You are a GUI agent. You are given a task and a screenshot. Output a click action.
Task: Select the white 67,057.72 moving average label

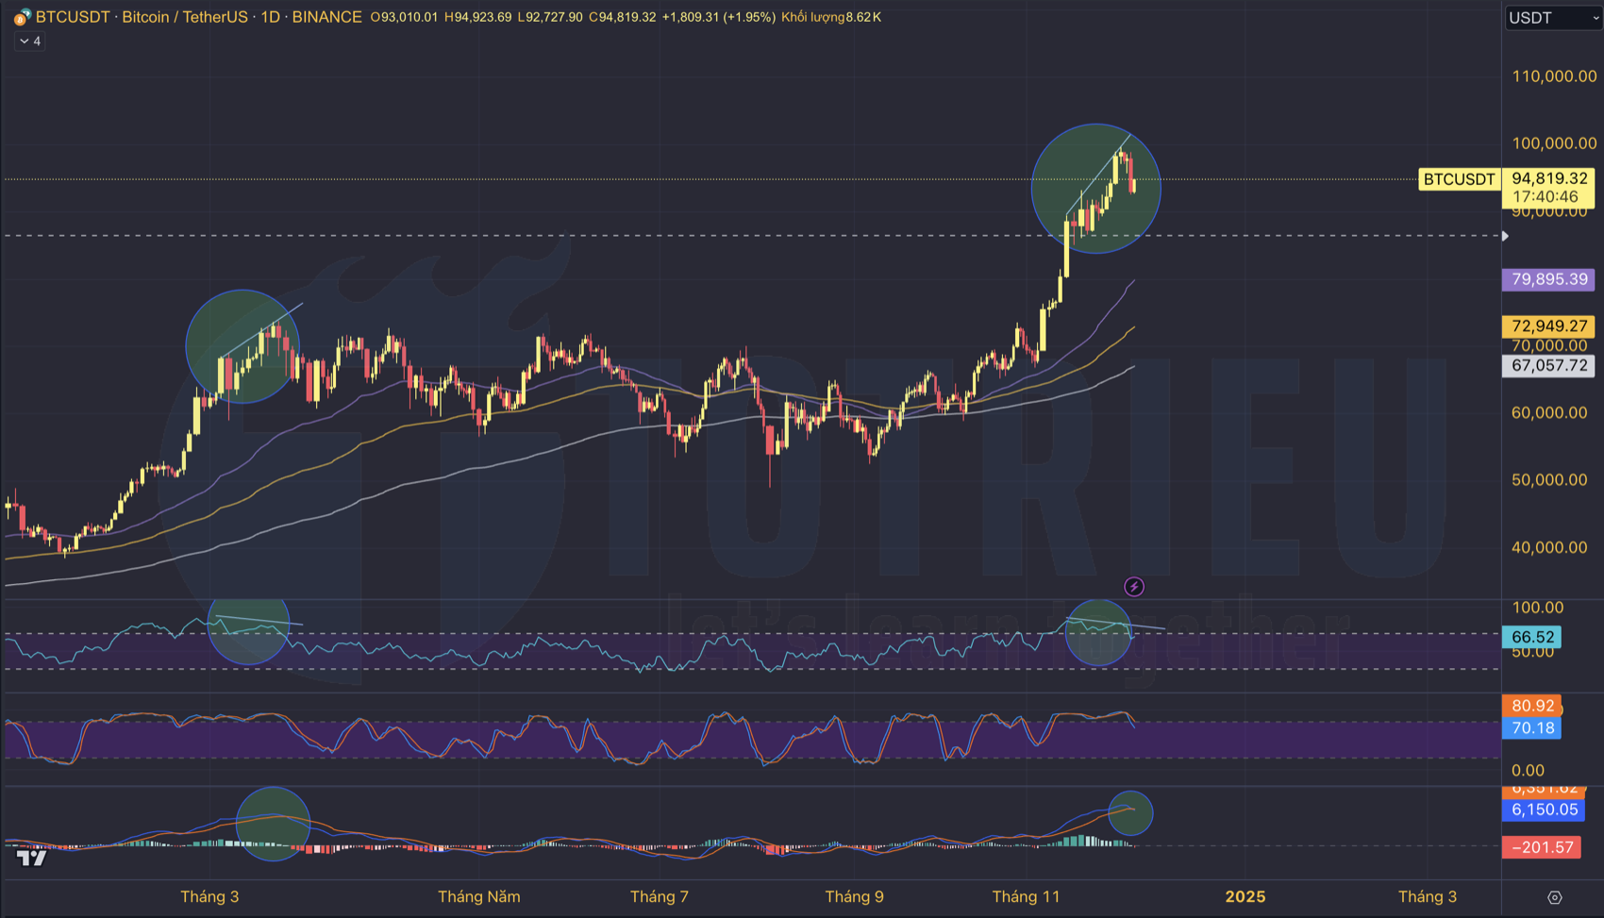point(1549,365)
